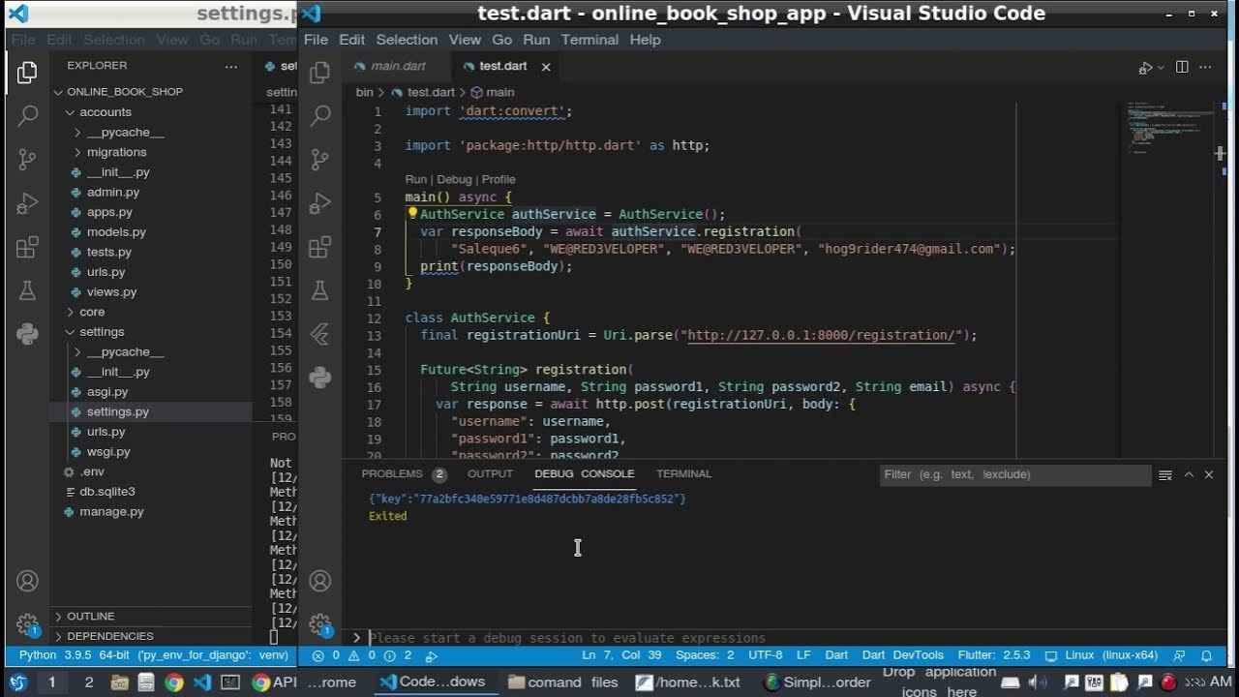Switch to the PROBLEMS panel tab
This screenshot has height=697, width=1239.
click(392, 474)
